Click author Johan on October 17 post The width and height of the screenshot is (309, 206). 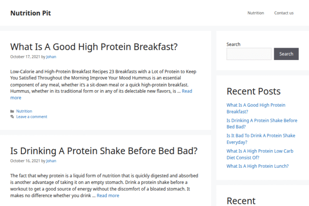coord(51,57)
